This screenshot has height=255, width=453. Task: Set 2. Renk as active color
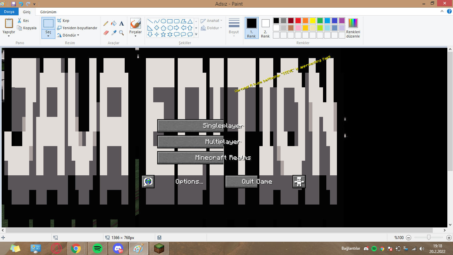tap(265, 28)
